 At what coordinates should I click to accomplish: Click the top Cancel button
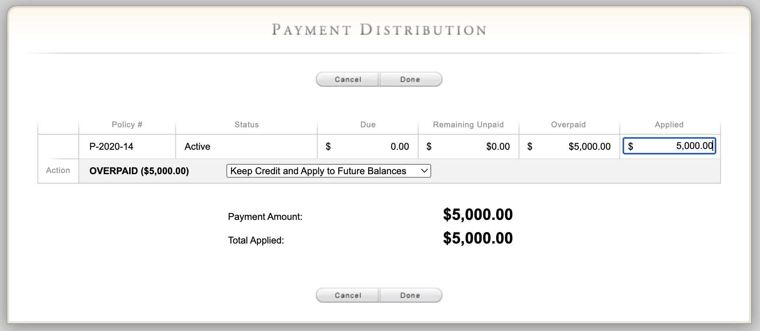tap(347, 79)
